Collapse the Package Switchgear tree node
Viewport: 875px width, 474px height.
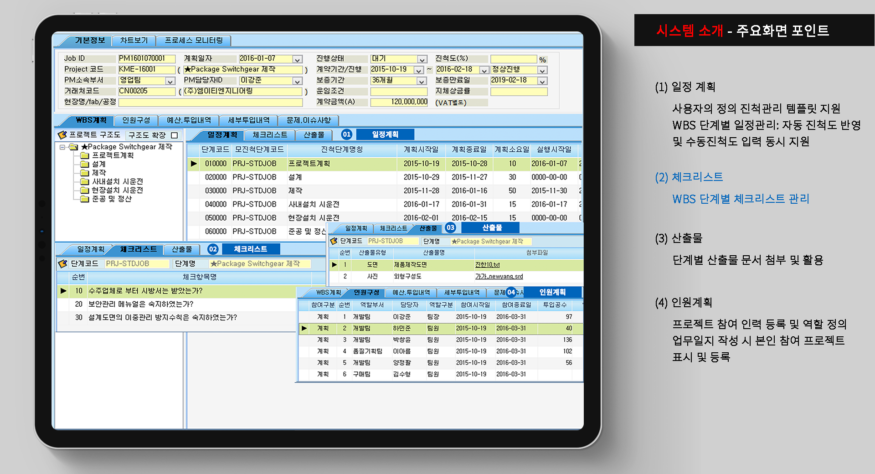(62, 147)
